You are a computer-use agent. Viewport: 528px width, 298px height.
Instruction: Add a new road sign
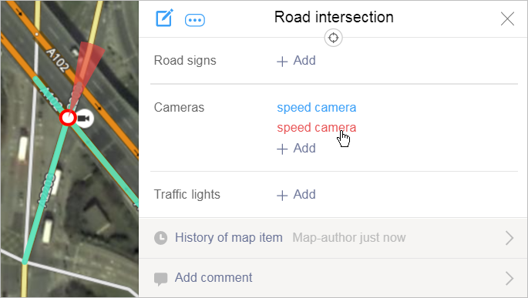tap(296, 61)
